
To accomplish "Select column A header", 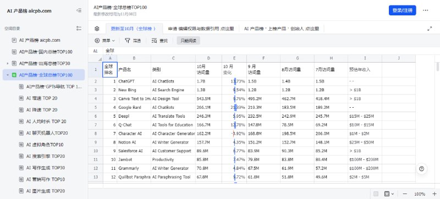I will (109, 58).
